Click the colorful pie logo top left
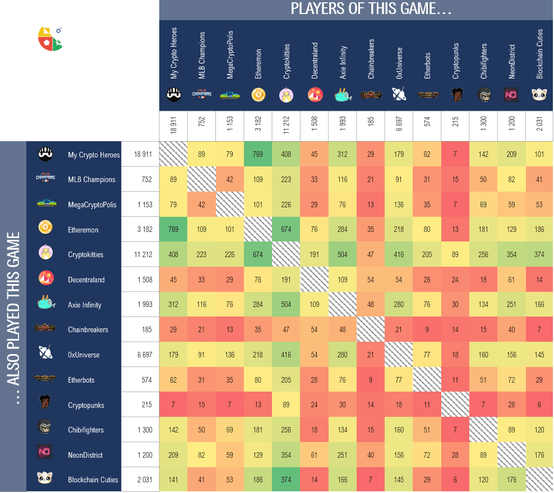 (50, 39)
